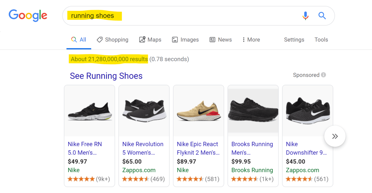The image size is (372, 193).
Task: Click the $65.00 price
Action: tap(132, 162)
